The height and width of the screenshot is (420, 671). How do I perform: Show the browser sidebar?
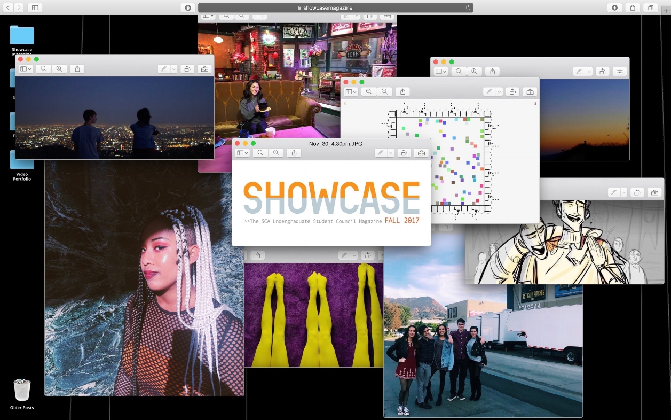coord(35,7)
